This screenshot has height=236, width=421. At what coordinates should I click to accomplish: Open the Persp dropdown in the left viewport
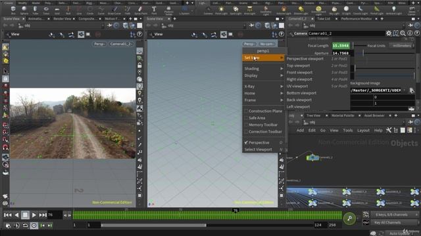[99, 44]
